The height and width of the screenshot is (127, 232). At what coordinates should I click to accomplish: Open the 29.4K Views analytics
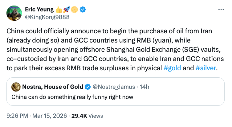point(87,116)
